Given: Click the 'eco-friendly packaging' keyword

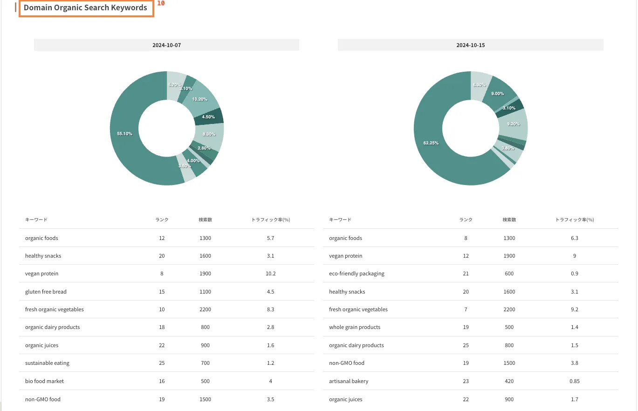Looking at the screenshot, I should pyautogui.click(x=357, y=274).
